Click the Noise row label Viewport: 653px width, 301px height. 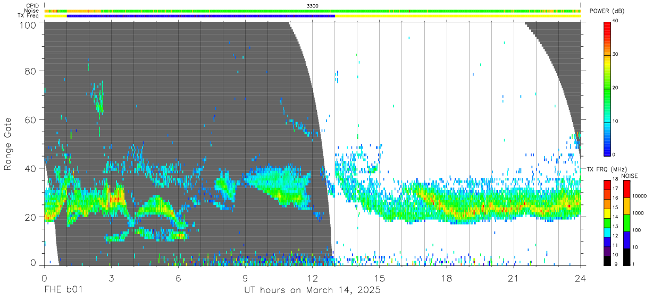point(31,11)
